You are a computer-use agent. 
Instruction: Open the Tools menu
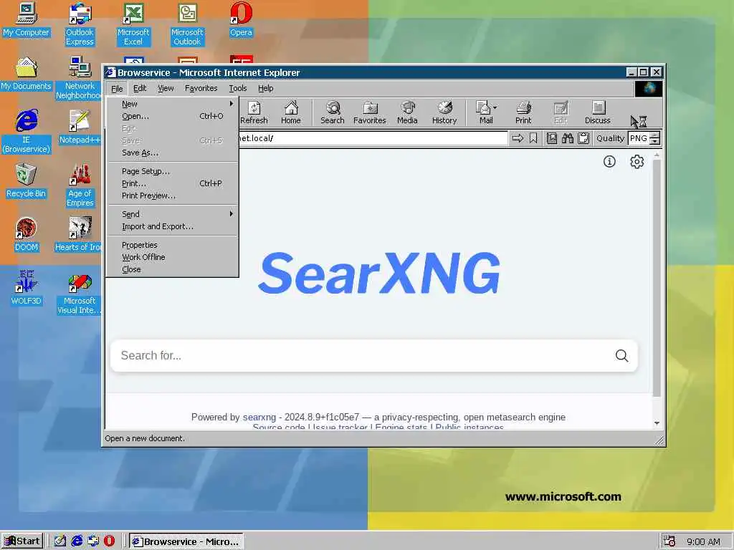(238, 88)
